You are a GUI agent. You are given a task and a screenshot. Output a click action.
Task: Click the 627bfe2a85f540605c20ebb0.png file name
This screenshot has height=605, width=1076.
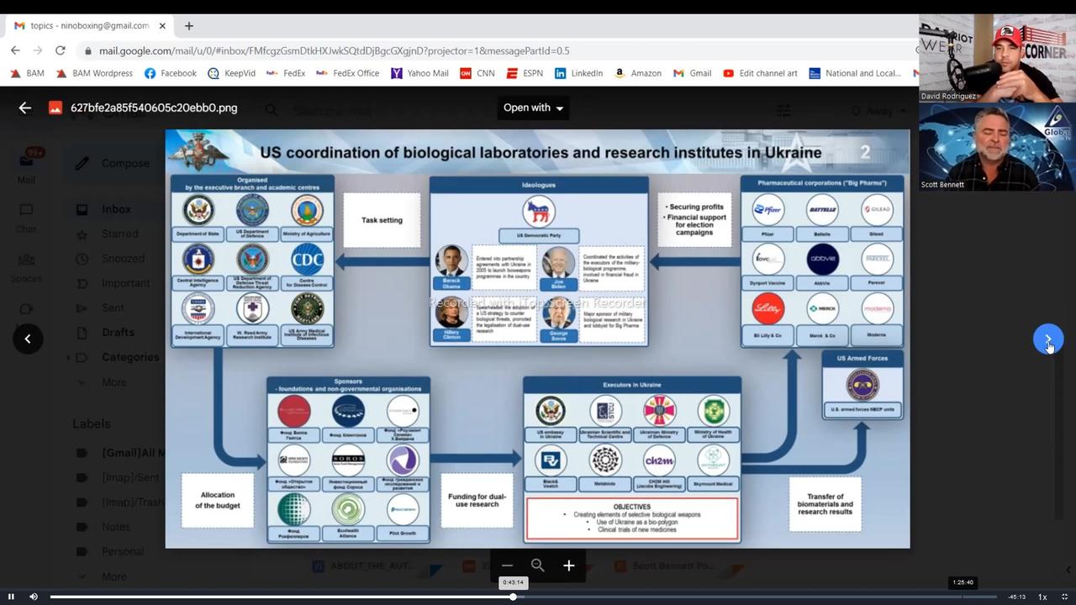coord(154,108)
